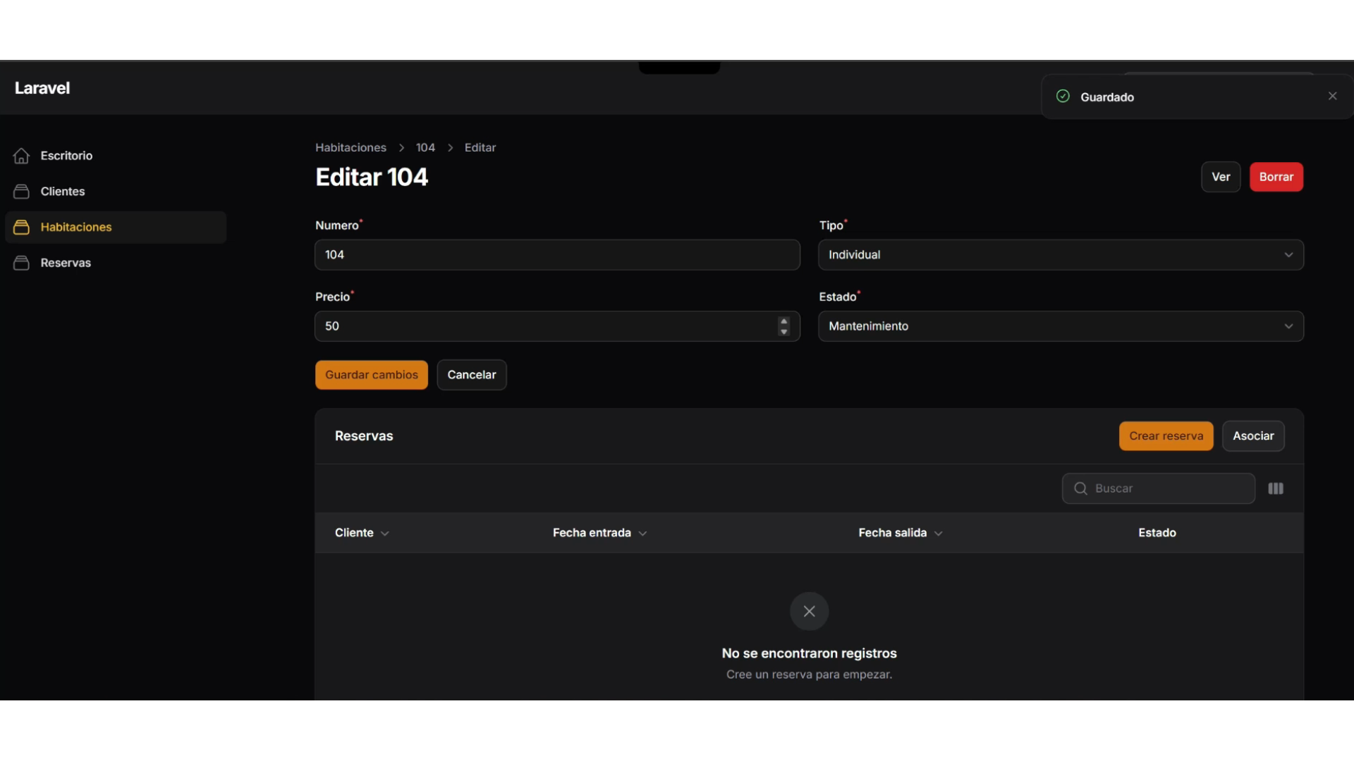Open the 104 breadcrumb link

pos(425,147)
